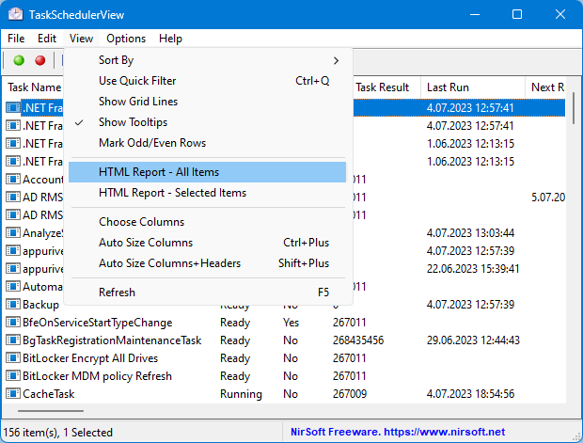Click the task icon beside CacheTask

click(x=13, y=393)
